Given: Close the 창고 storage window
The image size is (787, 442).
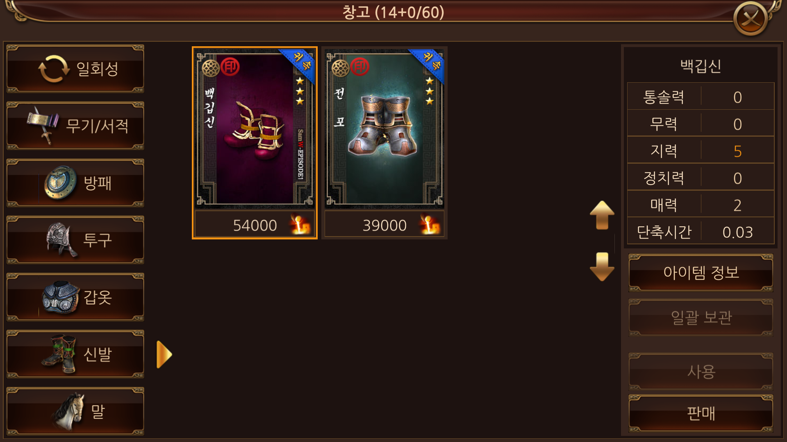Looking at the screenshot, I should tap(751, 18).
